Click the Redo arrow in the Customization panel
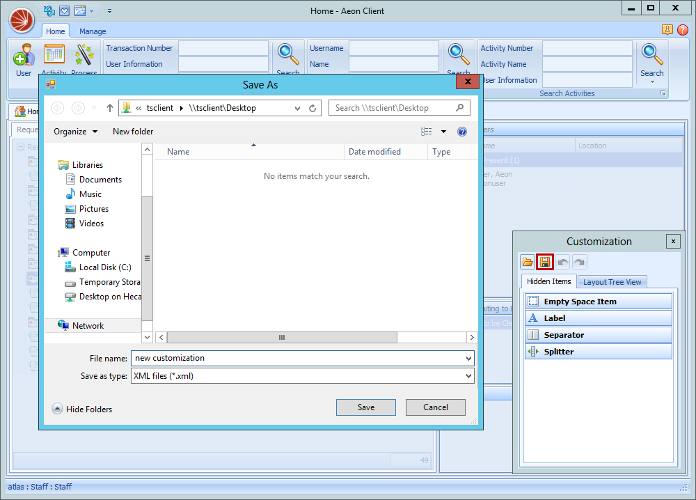The height and width of the screenshot is (500, 696). 578,261
